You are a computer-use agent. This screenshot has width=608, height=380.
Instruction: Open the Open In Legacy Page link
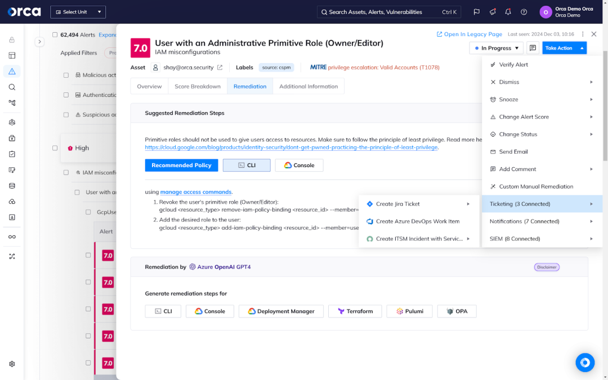pos(469,34)
